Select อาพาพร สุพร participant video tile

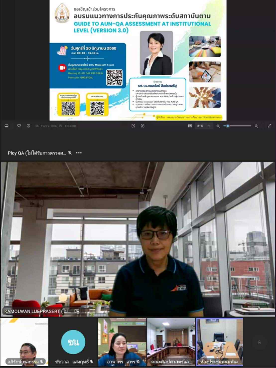[x=122, y=342]
